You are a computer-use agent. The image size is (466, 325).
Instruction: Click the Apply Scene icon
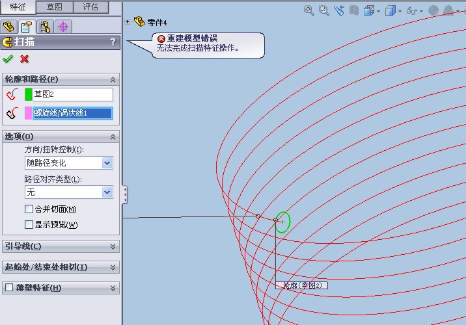448,10
